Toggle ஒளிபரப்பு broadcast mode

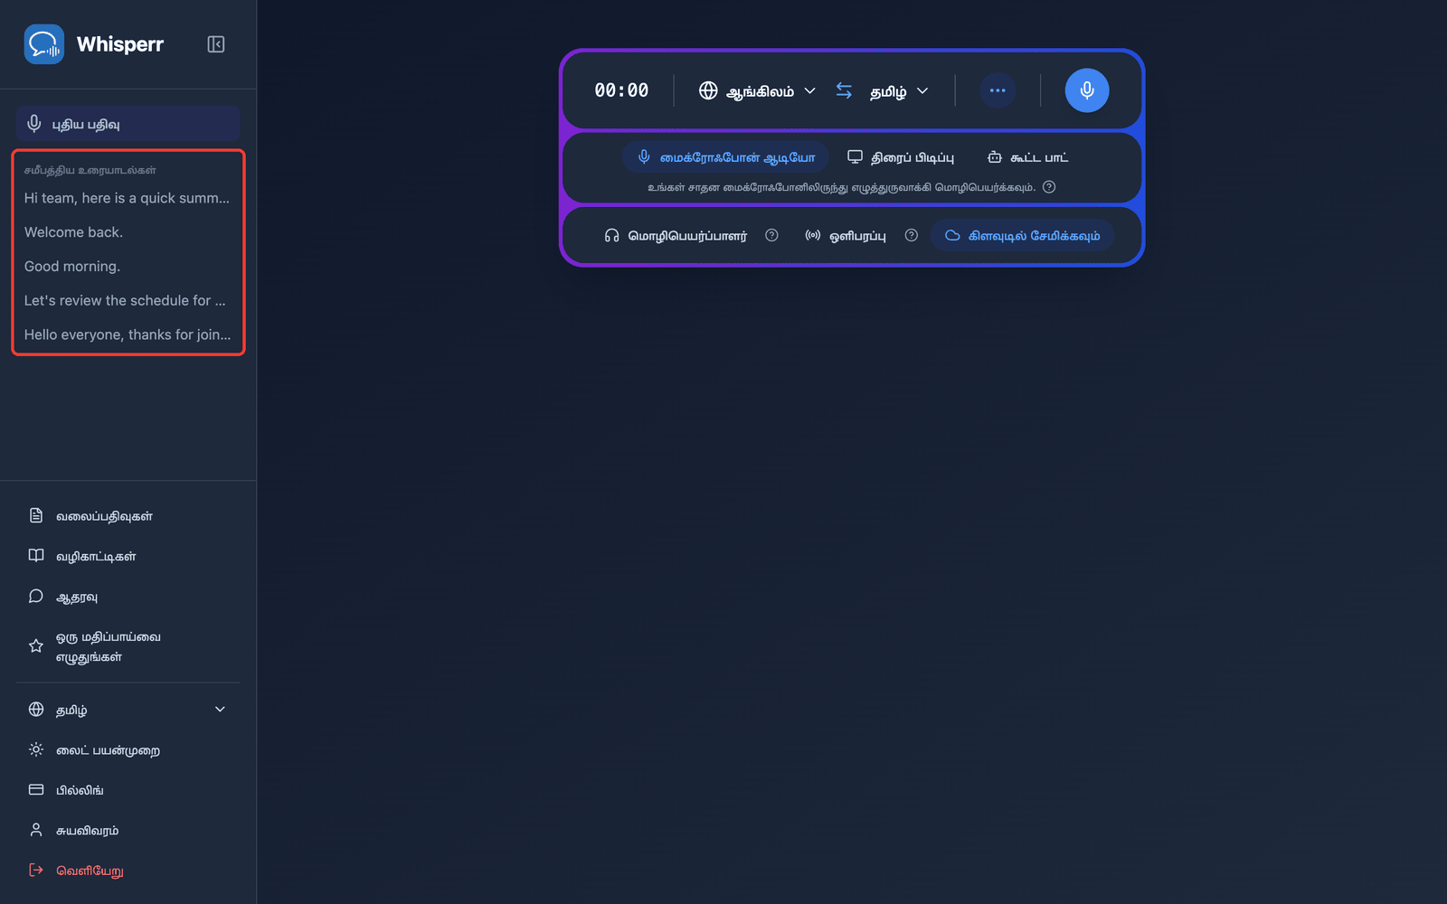point(845,235)
